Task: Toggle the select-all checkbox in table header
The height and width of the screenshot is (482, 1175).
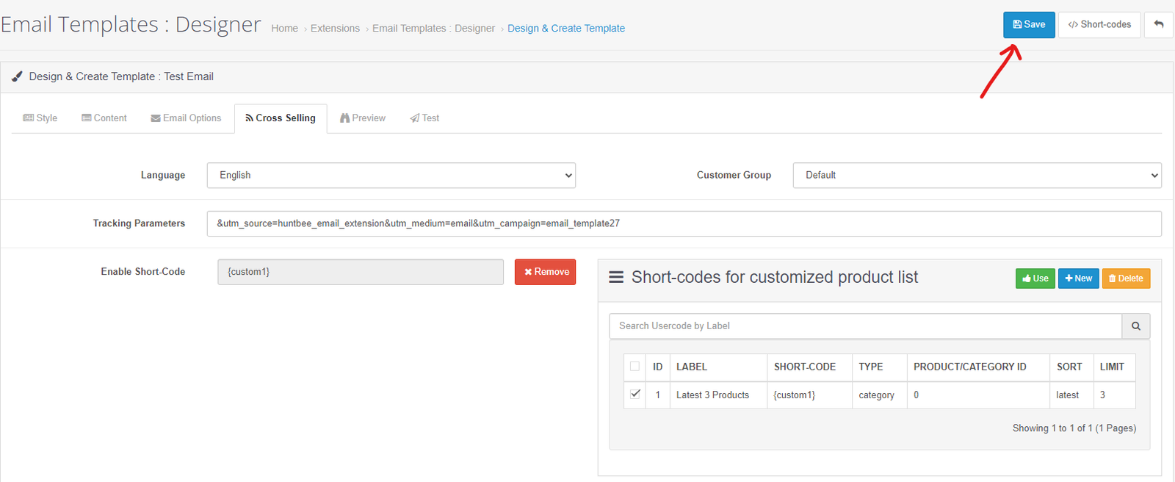Action: (635, 367)
